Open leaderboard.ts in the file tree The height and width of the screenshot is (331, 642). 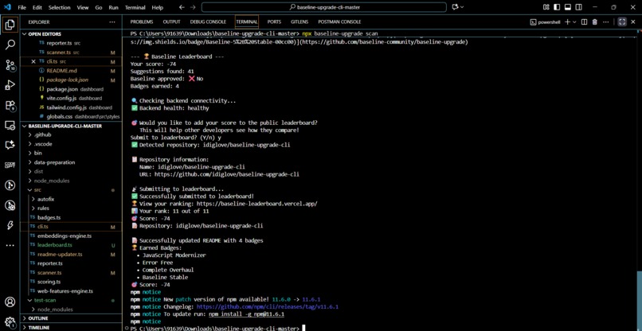[54, 245]
